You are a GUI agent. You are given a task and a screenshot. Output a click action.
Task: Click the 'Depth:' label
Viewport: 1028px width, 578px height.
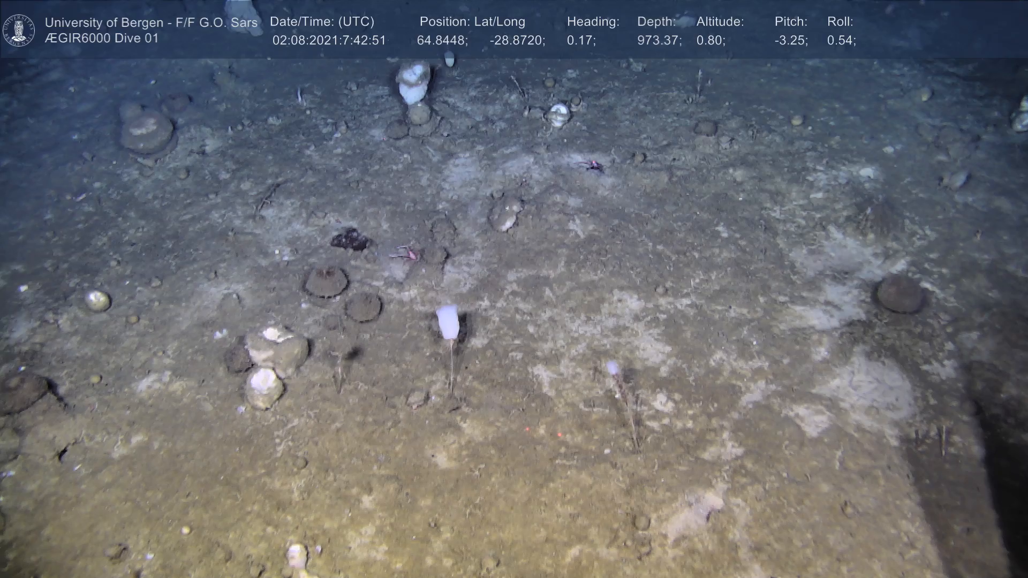(656, 22)
